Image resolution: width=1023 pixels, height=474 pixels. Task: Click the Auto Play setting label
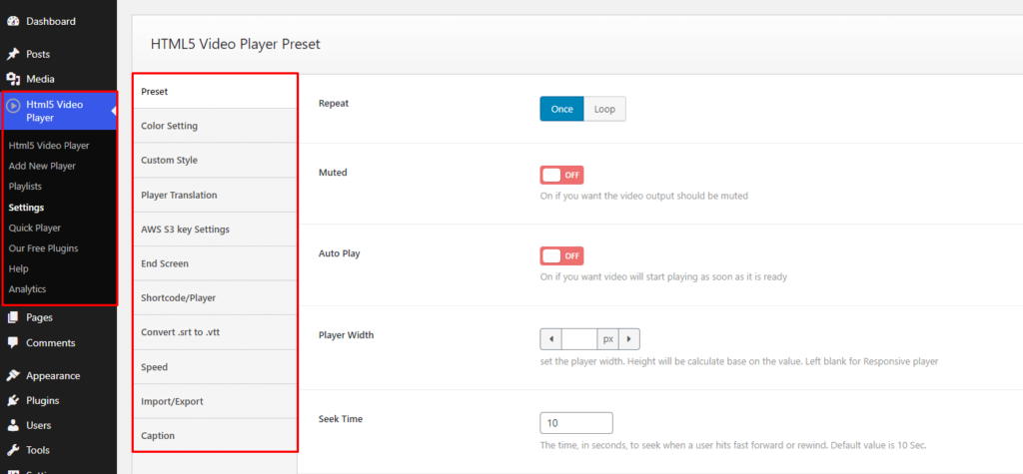pyautogui.click(x=340, y=253)
